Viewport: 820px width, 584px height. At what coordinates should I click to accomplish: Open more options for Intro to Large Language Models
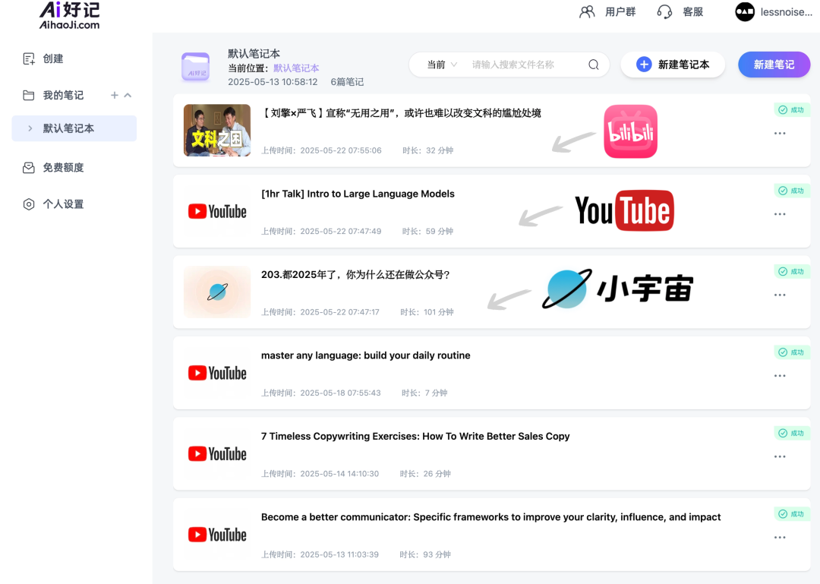(780, 214)
